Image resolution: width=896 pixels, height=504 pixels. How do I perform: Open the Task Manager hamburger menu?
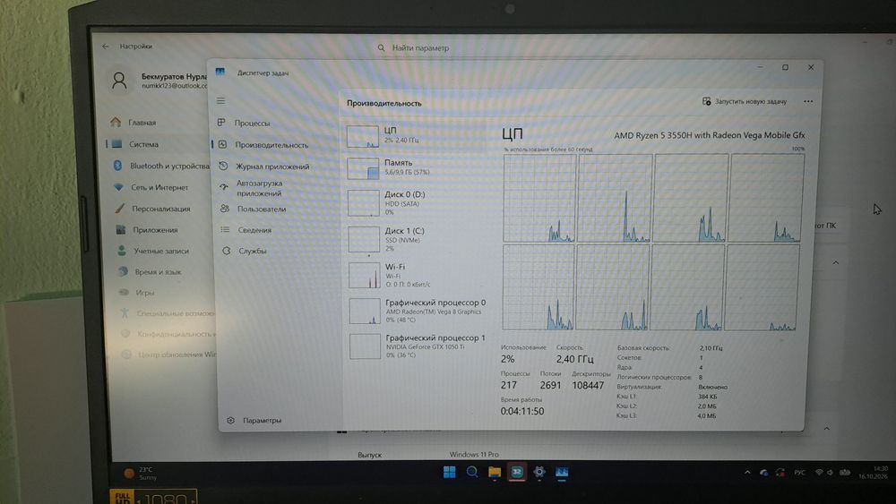point(220,100)
